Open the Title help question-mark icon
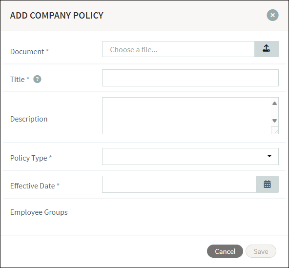Screen dimensions: 289x268 point(37,79)
